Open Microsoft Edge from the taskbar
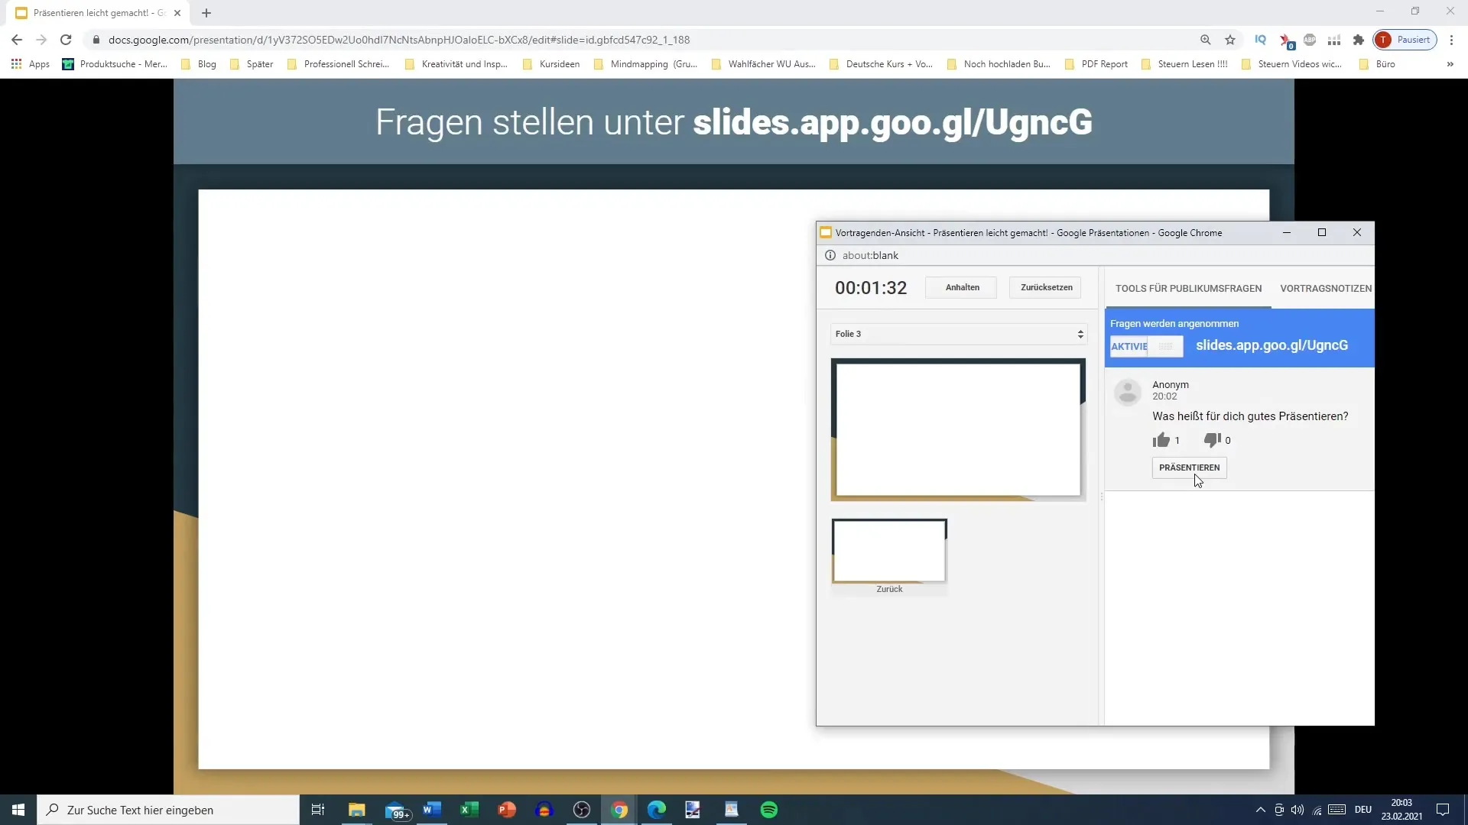Viewport: 1468px width, 825px height. [x=657, y=810]
